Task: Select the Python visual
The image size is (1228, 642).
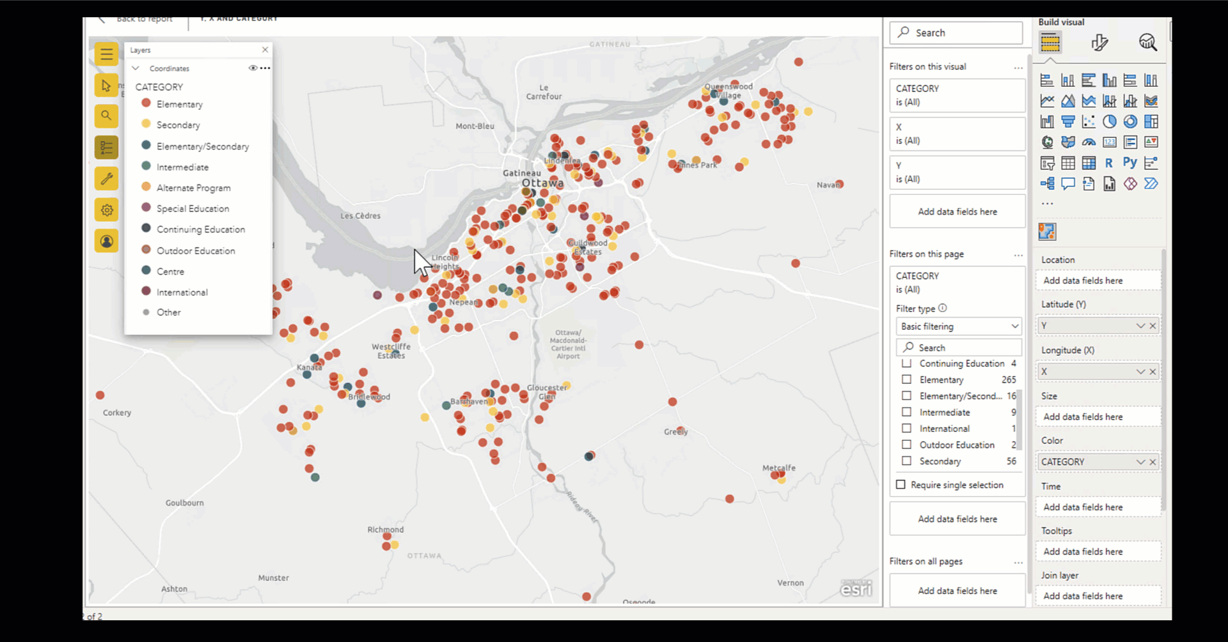Action: click(1130, 163)
